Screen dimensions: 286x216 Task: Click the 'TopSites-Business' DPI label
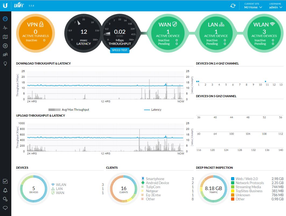pos(249,191)
